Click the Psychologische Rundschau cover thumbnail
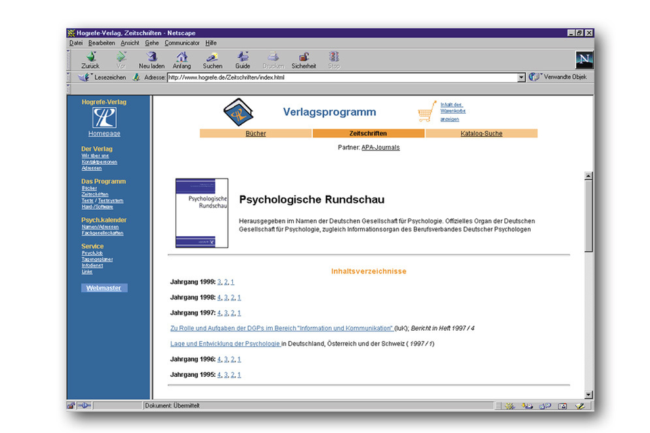Image resolution: width=650 pixels, height=433 pixels. coord(202,212)
